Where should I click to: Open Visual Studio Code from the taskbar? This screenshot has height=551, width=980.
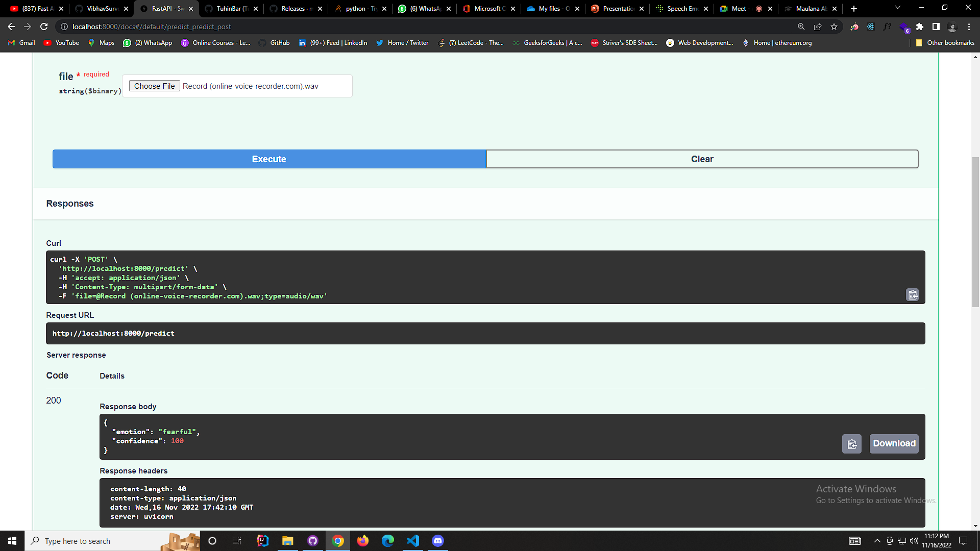coord(413,541)
